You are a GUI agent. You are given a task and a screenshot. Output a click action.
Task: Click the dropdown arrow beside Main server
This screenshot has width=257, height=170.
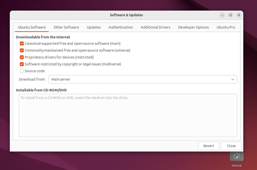pos(233,79)
